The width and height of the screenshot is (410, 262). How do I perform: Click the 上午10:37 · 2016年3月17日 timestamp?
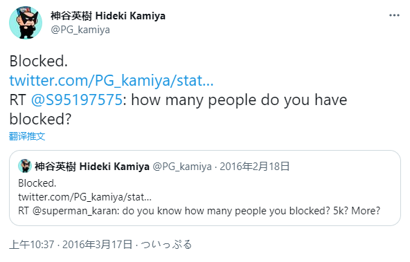(x=71, y=245)
